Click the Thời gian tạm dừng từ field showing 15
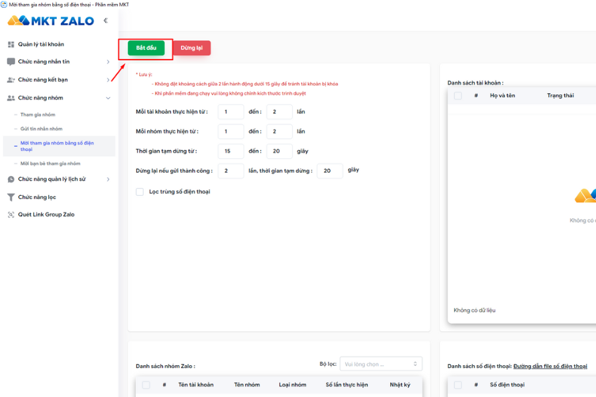This screenshot has width=596, height=397. (x=230, y=152)
